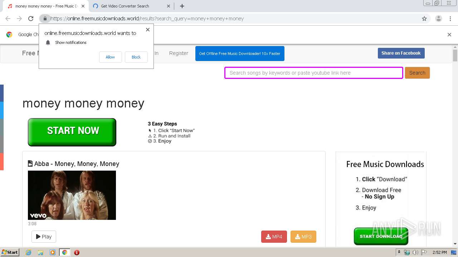
Task: Click the green START NOW button
Action: coord(72,132)
